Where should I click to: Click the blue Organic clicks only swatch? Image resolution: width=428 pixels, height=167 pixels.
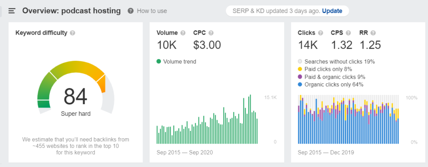point(300,85)
